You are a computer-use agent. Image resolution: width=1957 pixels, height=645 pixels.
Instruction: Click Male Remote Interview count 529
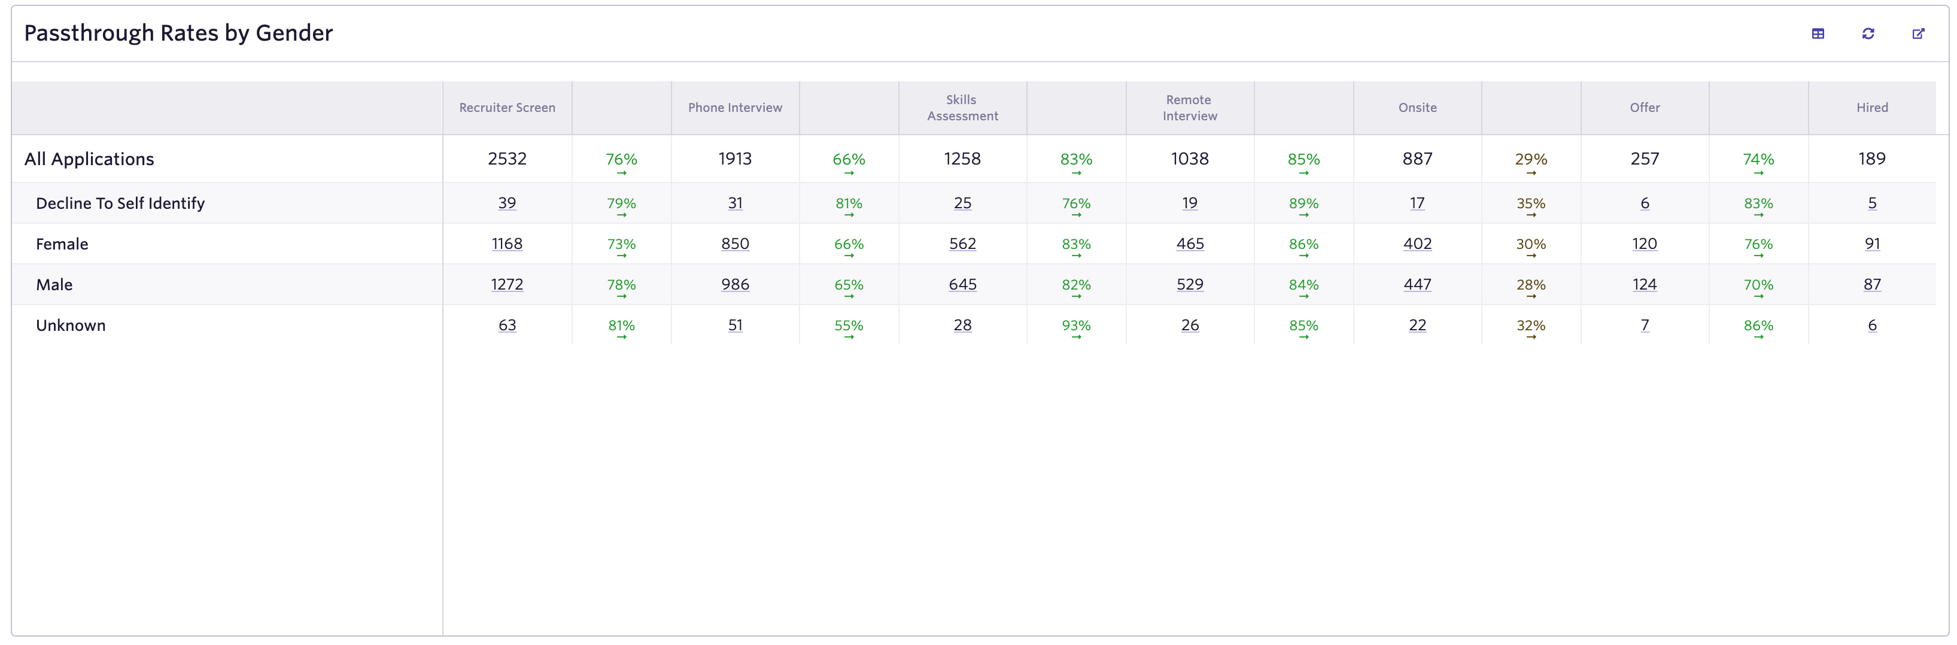(1189, 284)
